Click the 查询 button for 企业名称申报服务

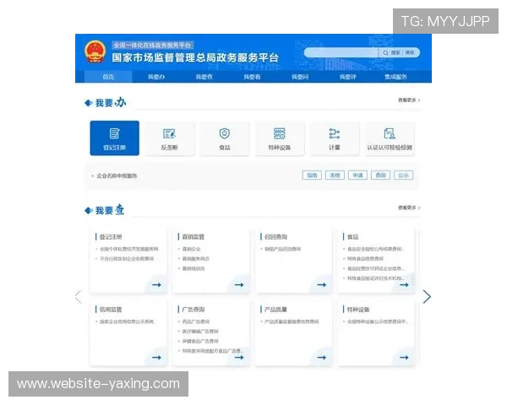coord(380,175)
